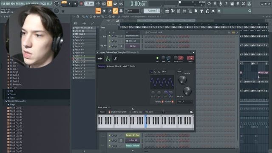Image resolution: width=272 pixels, height=153 pixels.
Task: Click the Reset root note button
Action: tap(102, 112)
